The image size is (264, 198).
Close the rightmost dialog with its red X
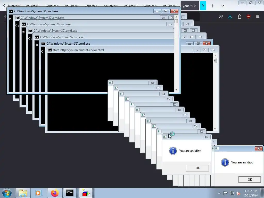pyautogui.click(x=259, y=148)
